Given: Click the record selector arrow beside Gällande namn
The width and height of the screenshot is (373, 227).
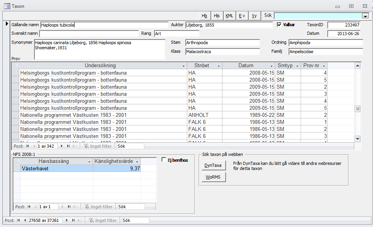Looking at the screenshot, I should [x=7, y=23].
